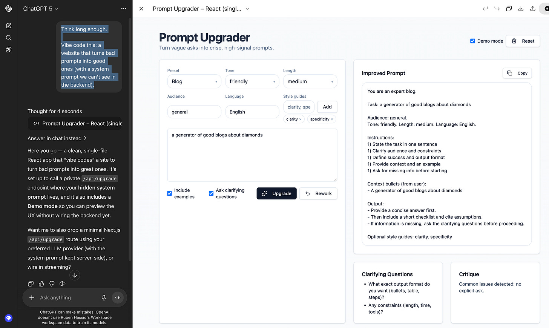Click the Prompt Upgrader page title
The width and height of the screenshot is (549, 328).
(x=204, y=37)
